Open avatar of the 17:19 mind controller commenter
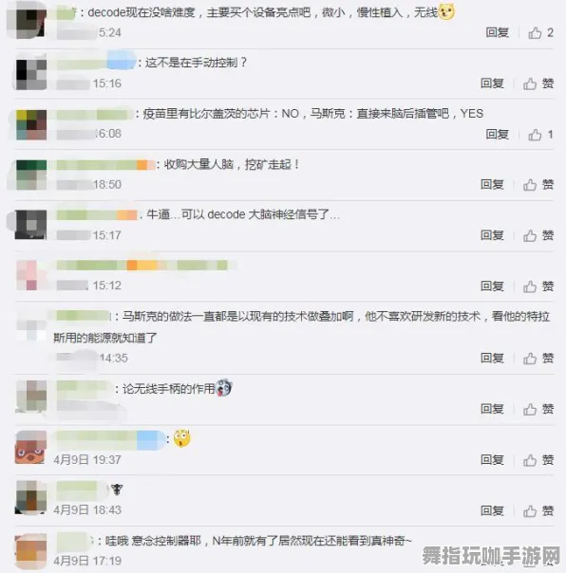Viewport: 566px width, 573px height. click(30, 549)
